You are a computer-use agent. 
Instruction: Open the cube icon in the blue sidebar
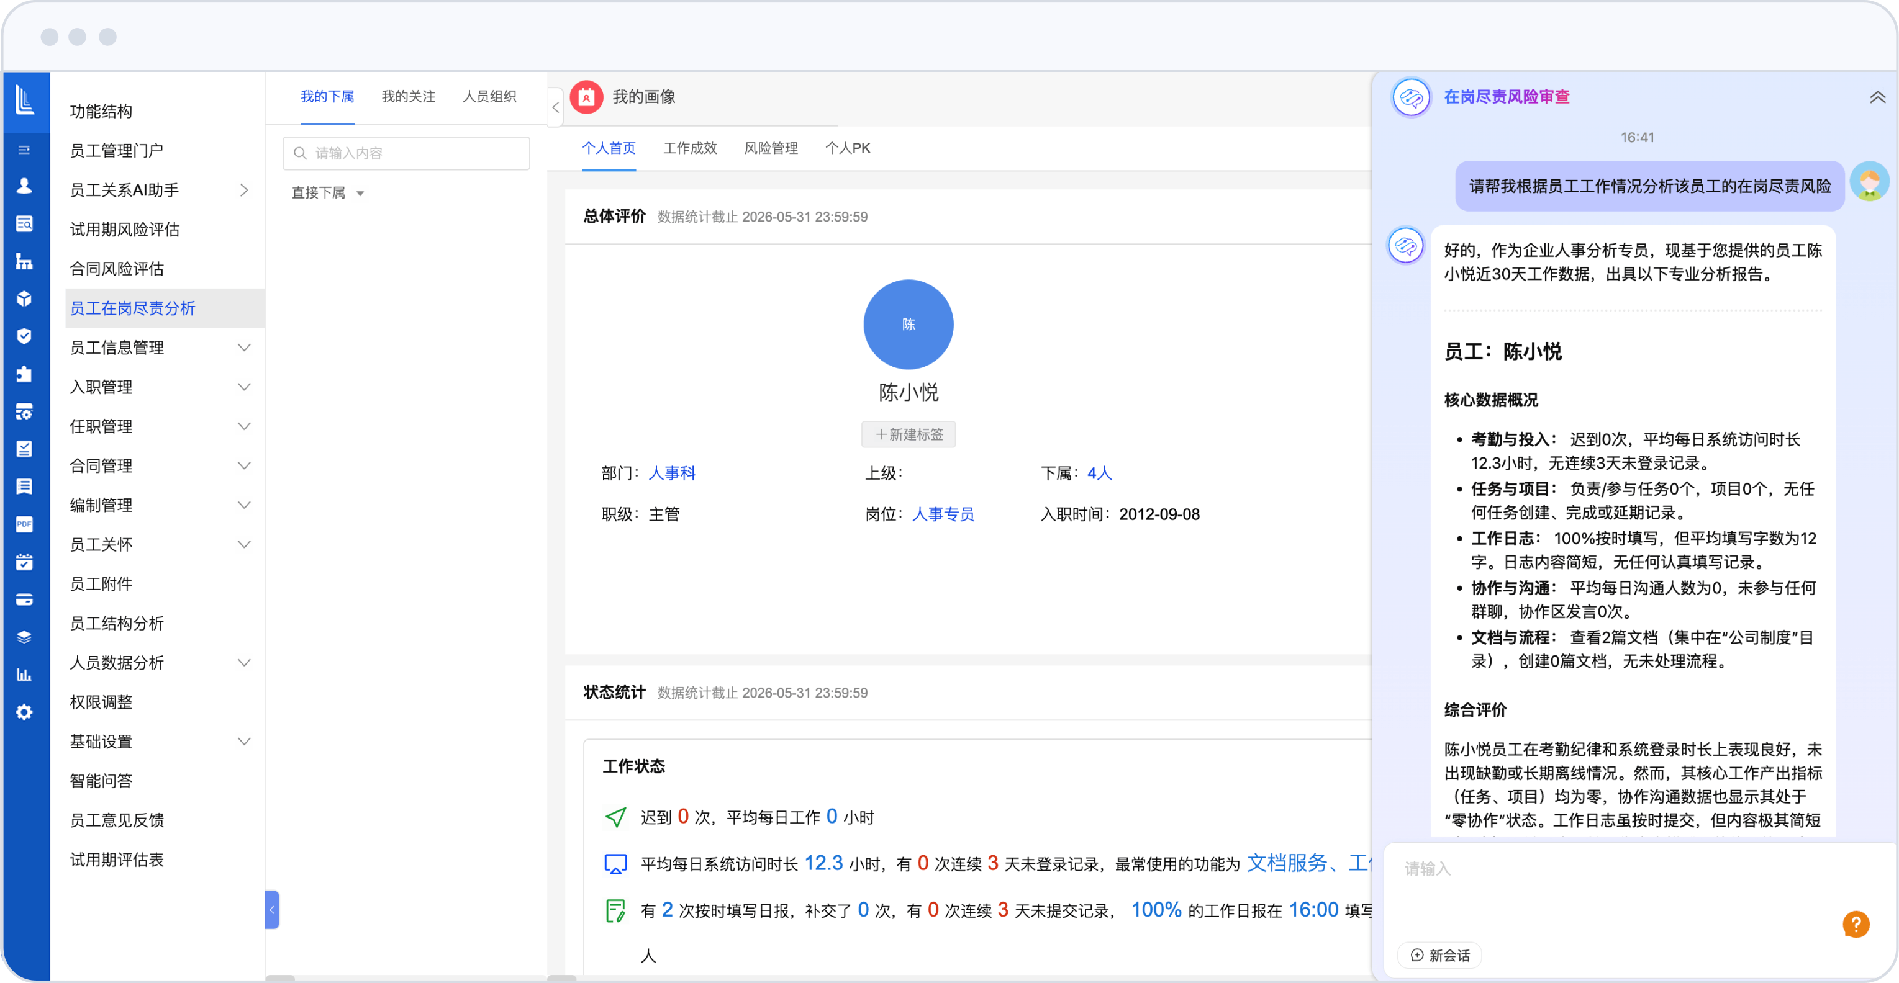tap(24, 298)
